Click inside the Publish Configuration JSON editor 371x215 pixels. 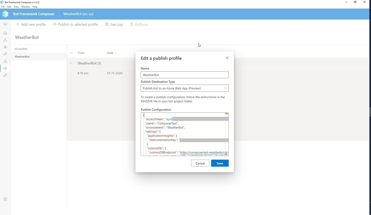click(185, 134)
